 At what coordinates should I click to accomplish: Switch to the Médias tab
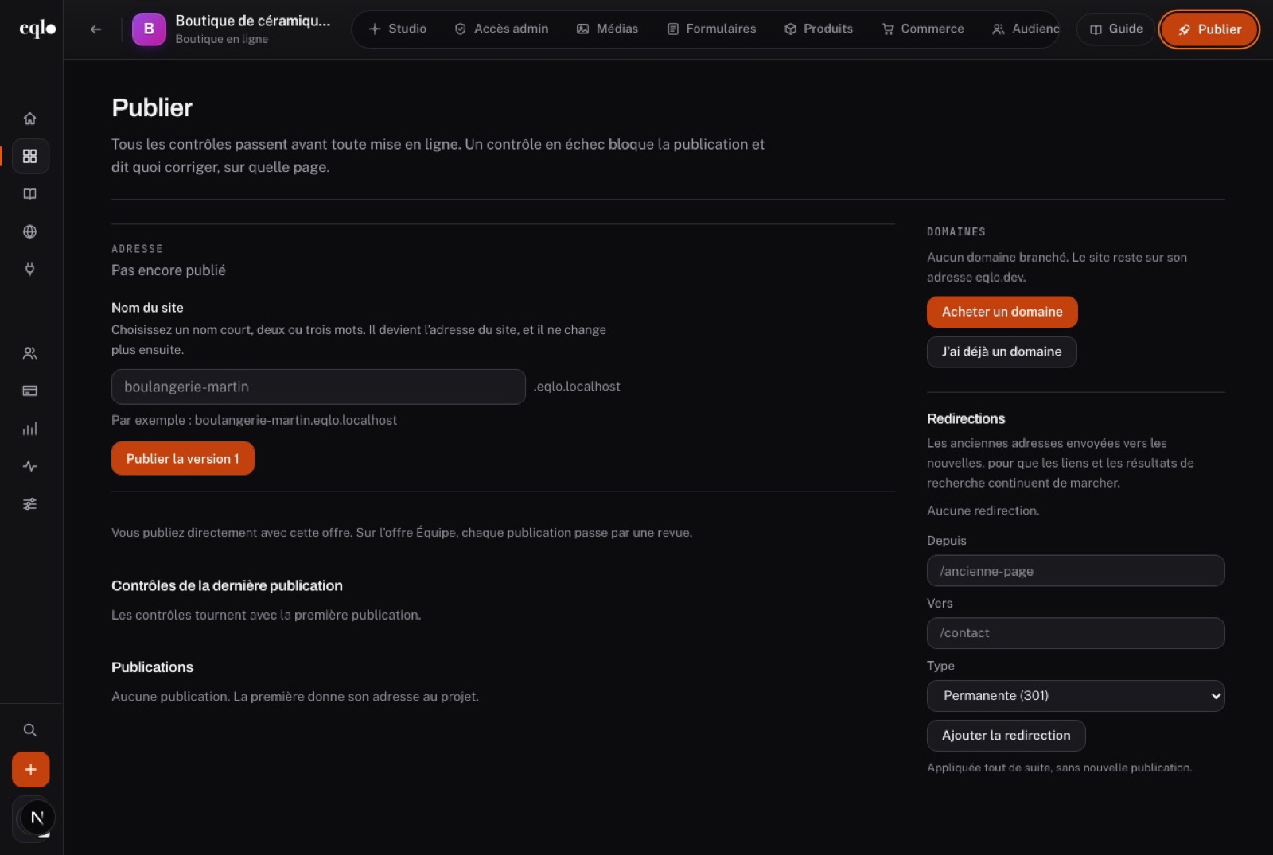607,29
